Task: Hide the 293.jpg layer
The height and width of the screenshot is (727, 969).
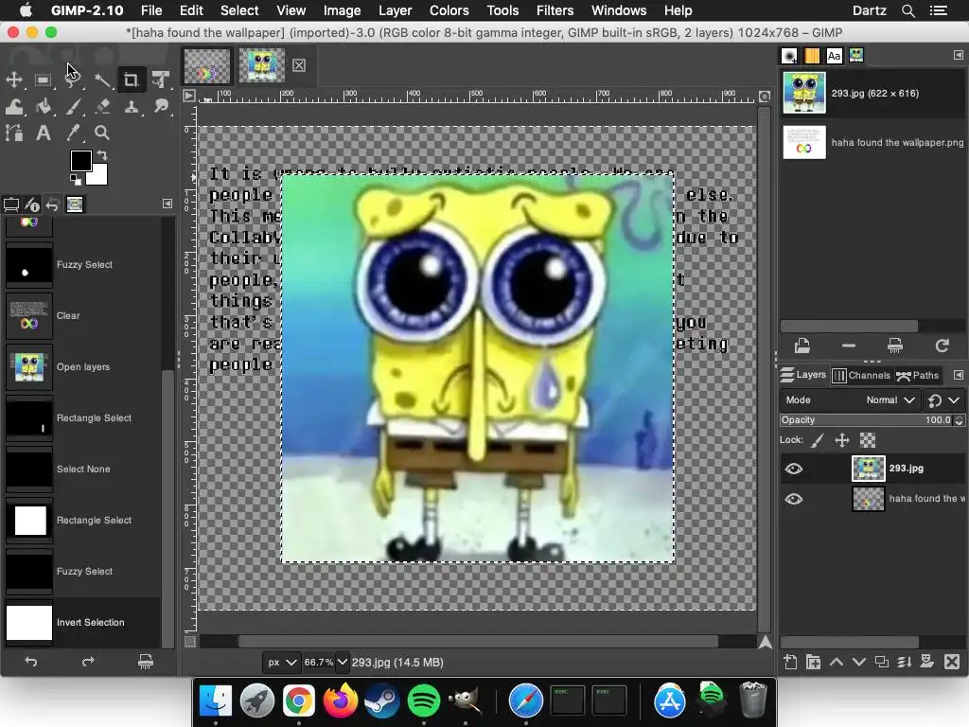Action: [794, 469]
